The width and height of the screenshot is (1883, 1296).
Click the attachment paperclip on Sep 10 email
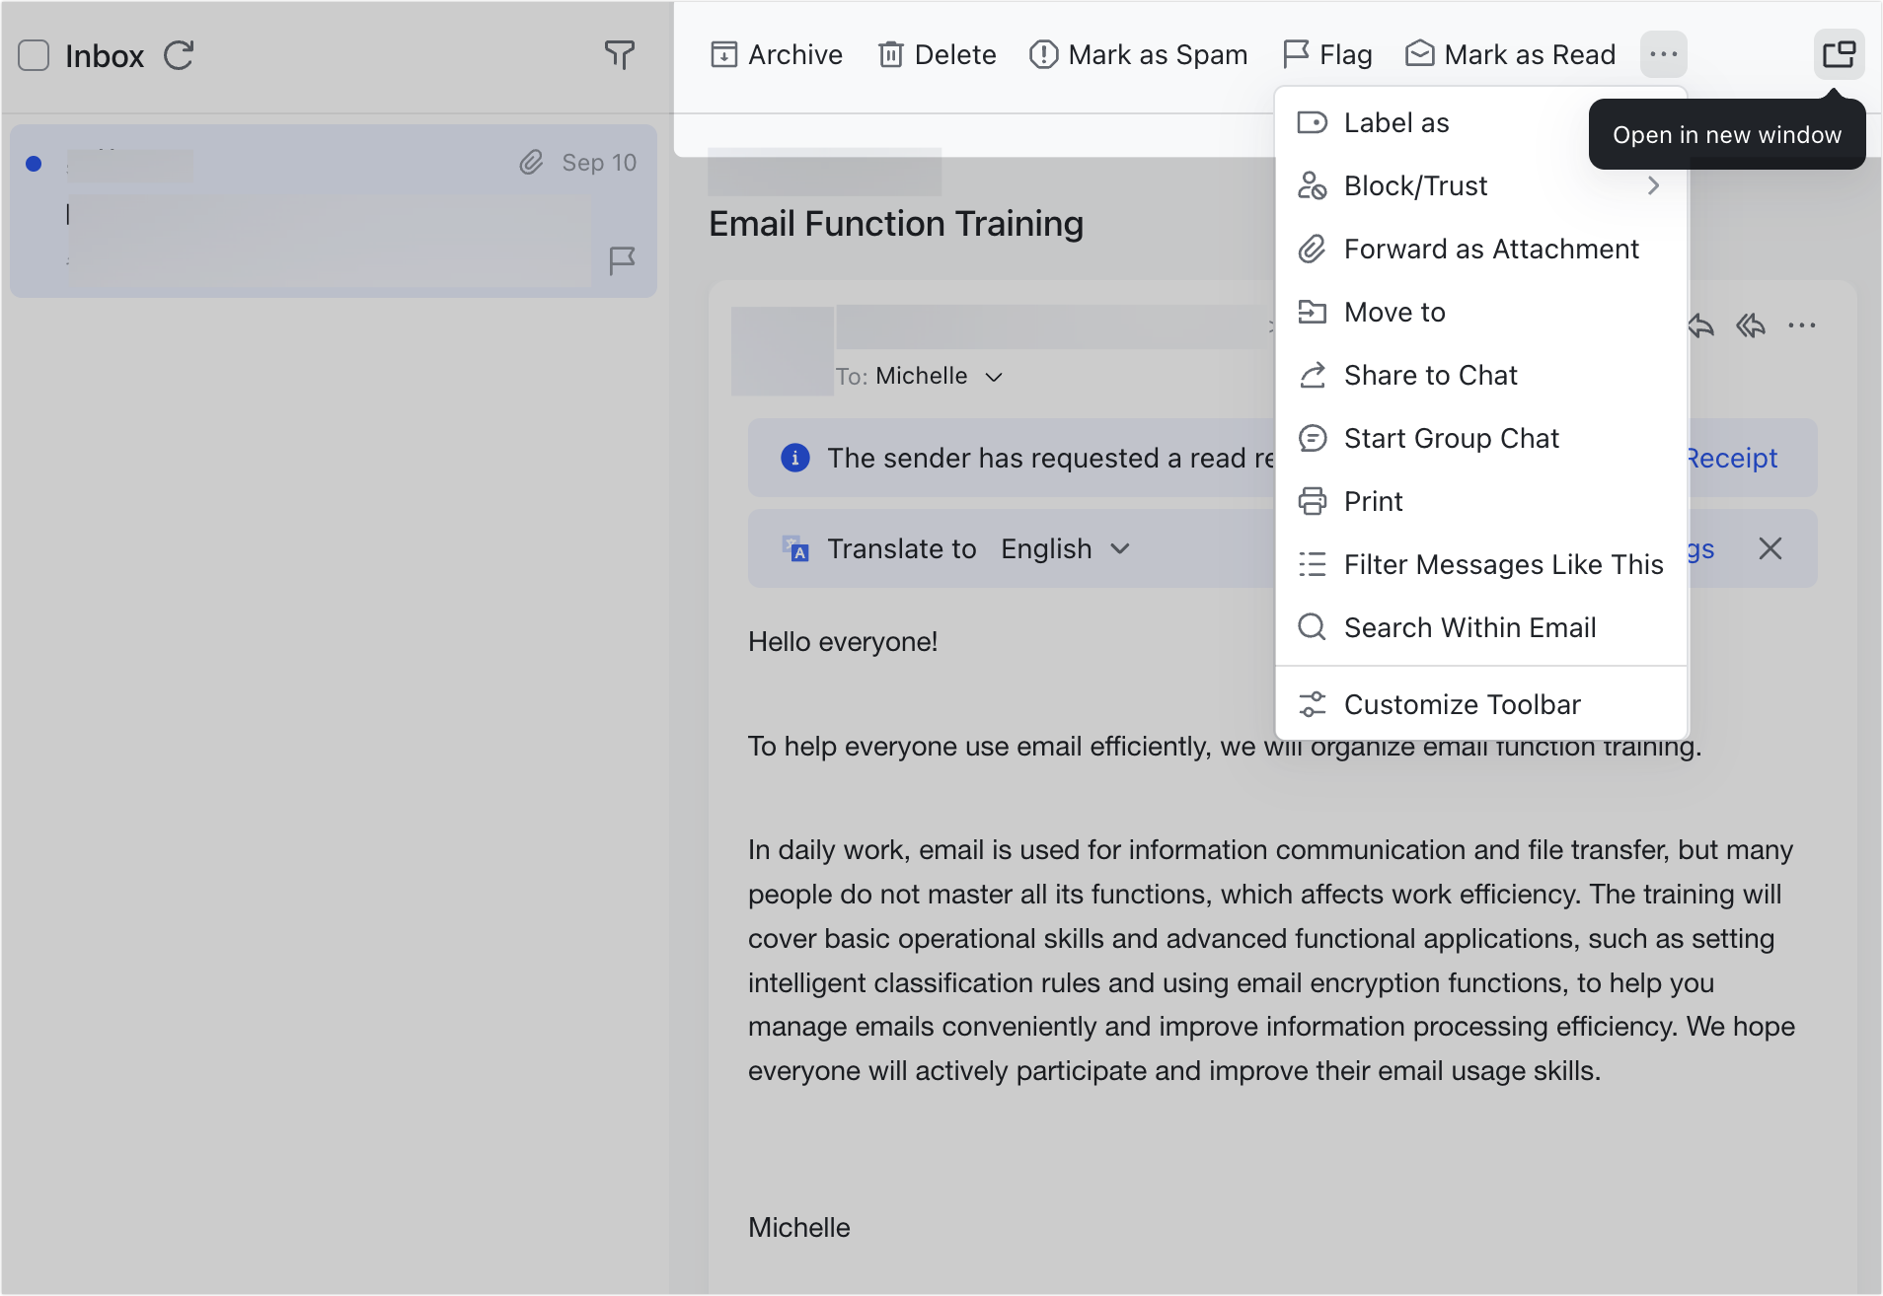[x=531, y=163]
